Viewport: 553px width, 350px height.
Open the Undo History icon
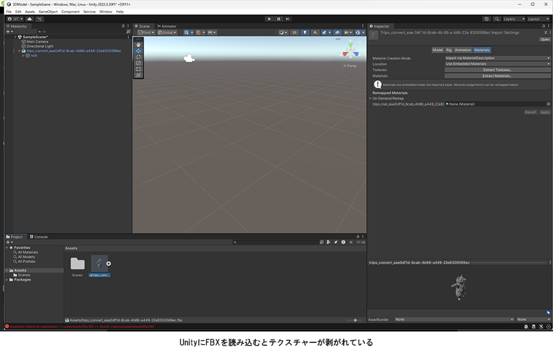(487, 19)
